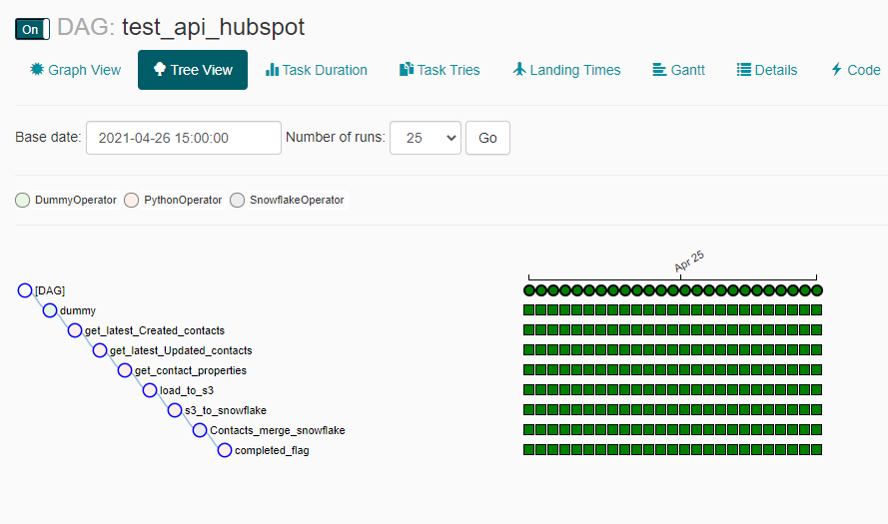Click the Apr 25 date axis label

689,262
